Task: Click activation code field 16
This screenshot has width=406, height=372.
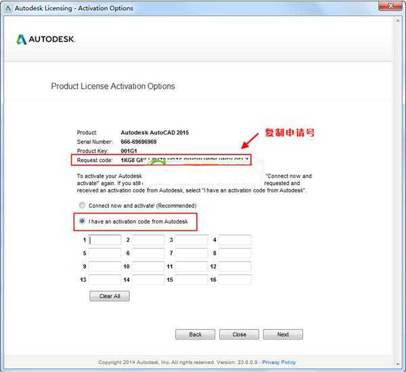Action: click(235, 280)
